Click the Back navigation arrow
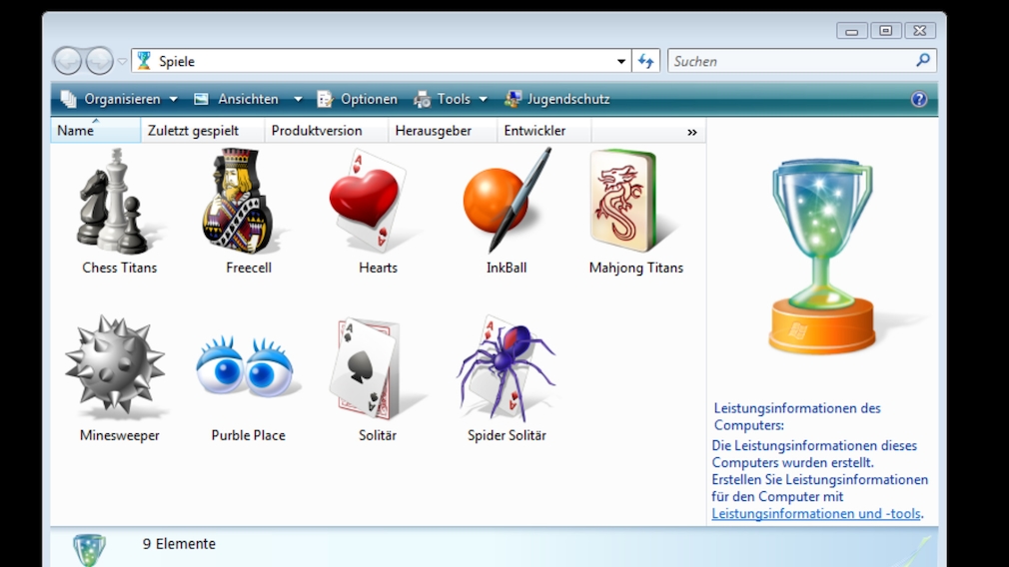1009x567 pixels. tap(68, 61)
